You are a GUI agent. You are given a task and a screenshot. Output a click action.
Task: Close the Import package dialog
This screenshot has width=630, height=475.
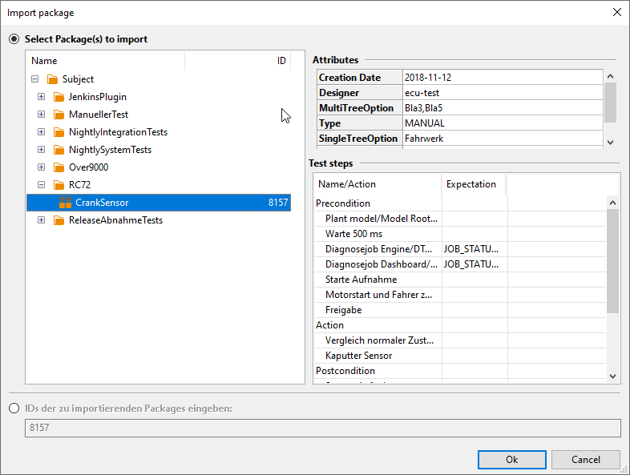point(617,13)
